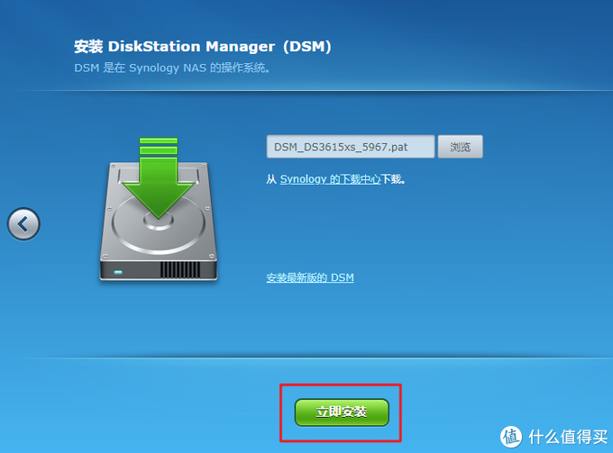The width and height of the screenshot is (613, 453).
Task: Click the 安装 DiskStation Manager (DSM) heading
Action: coord(203,47)
